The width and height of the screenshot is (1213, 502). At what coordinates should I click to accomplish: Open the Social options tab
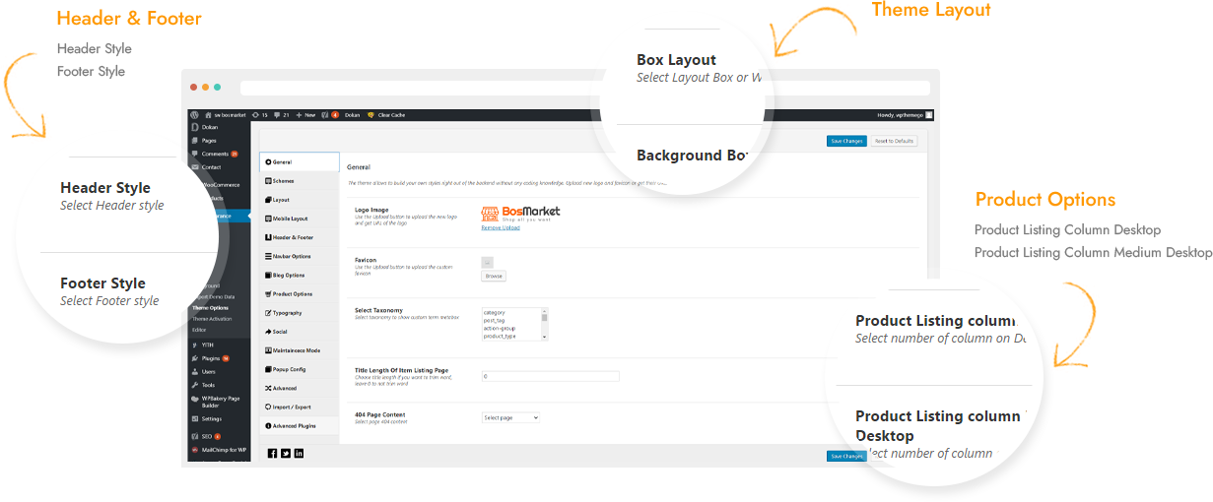[300, 331]
